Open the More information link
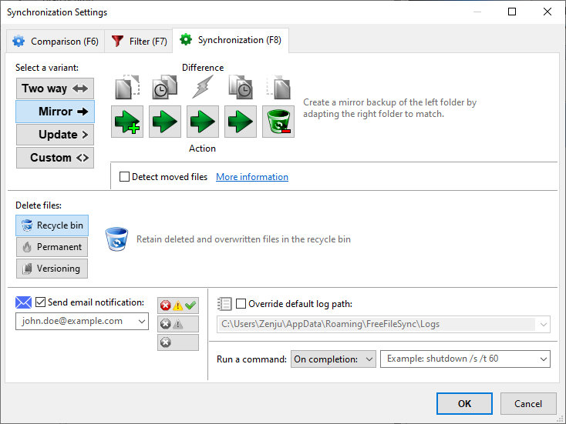Image resolution: width=566 pixels, height=424 pixels. click(252, 177)
